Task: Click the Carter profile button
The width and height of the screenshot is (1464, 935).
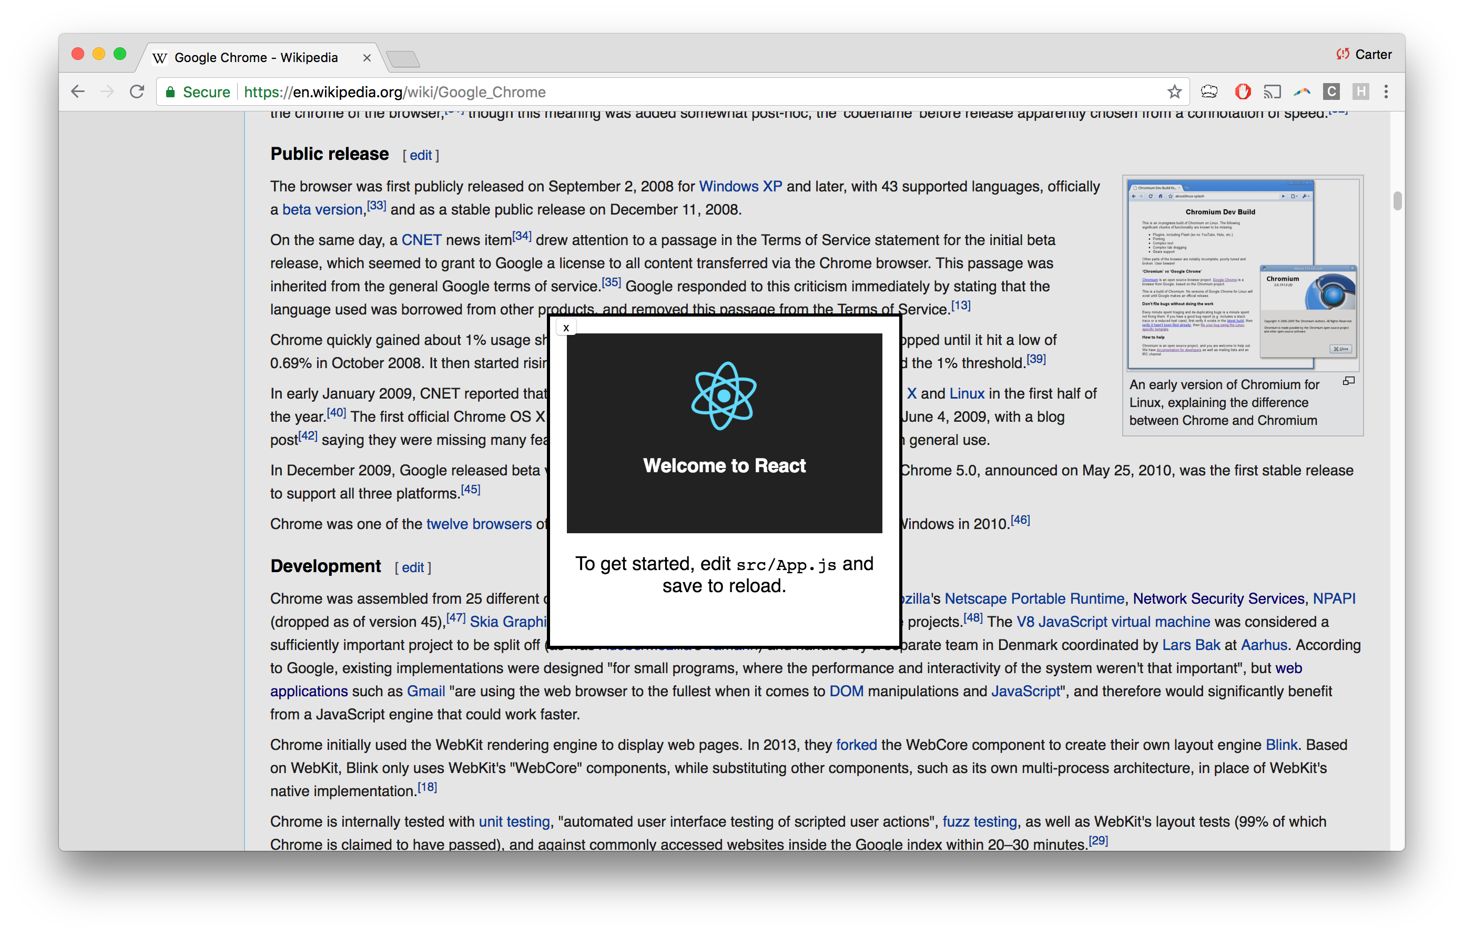Action: (1364, 54)
